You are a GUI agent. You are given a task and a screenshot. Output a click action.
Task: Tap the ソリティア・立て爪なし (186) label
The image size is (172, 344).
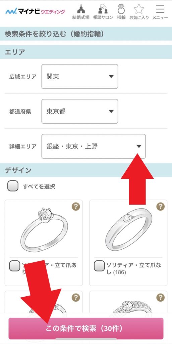134,269
